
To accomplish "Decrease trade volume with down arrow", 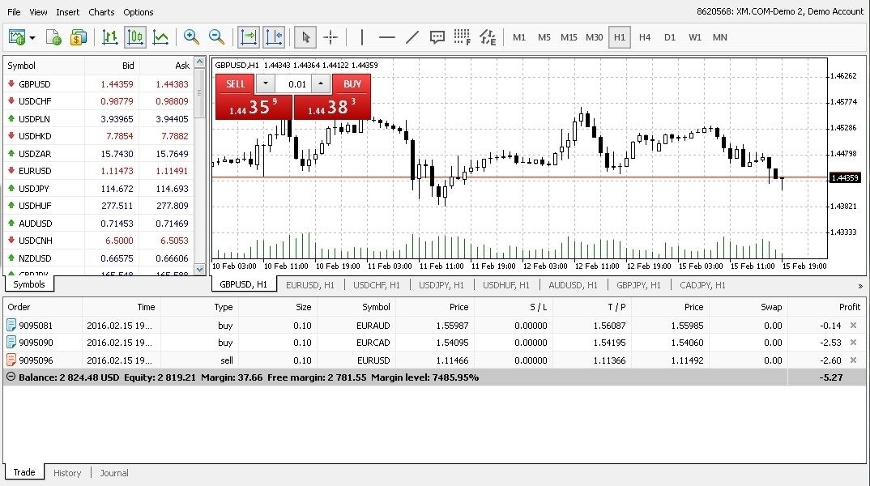I will [x=265, y=84].
